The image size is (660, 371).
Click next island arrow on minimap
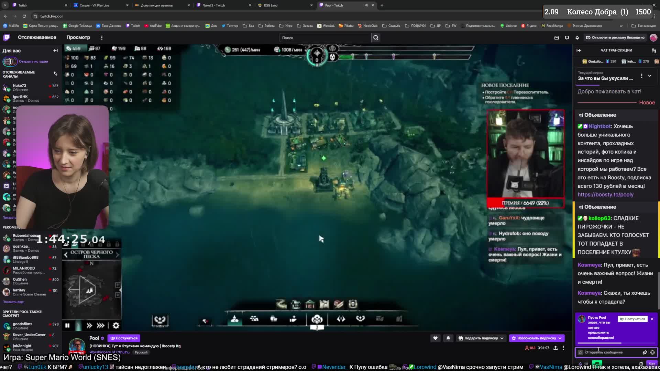(117, 255)
